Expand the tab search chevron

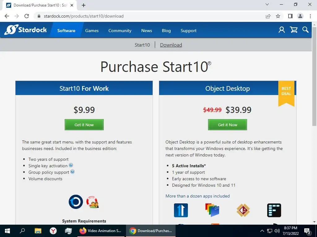coord(267,4)
